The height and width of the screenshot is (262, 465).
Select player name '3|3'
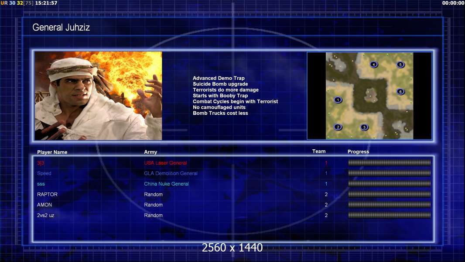pyautogui.click(x=41, y=163)
